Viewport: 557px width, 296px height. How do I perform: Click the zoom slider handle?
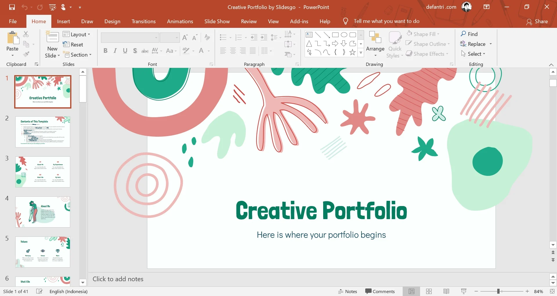(x=498, y=291)
